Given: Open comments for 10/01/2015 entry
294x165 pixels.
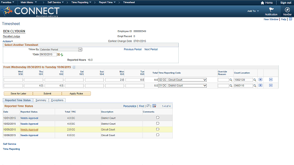Looking at the screenshot, I should [x=158, y=118].
